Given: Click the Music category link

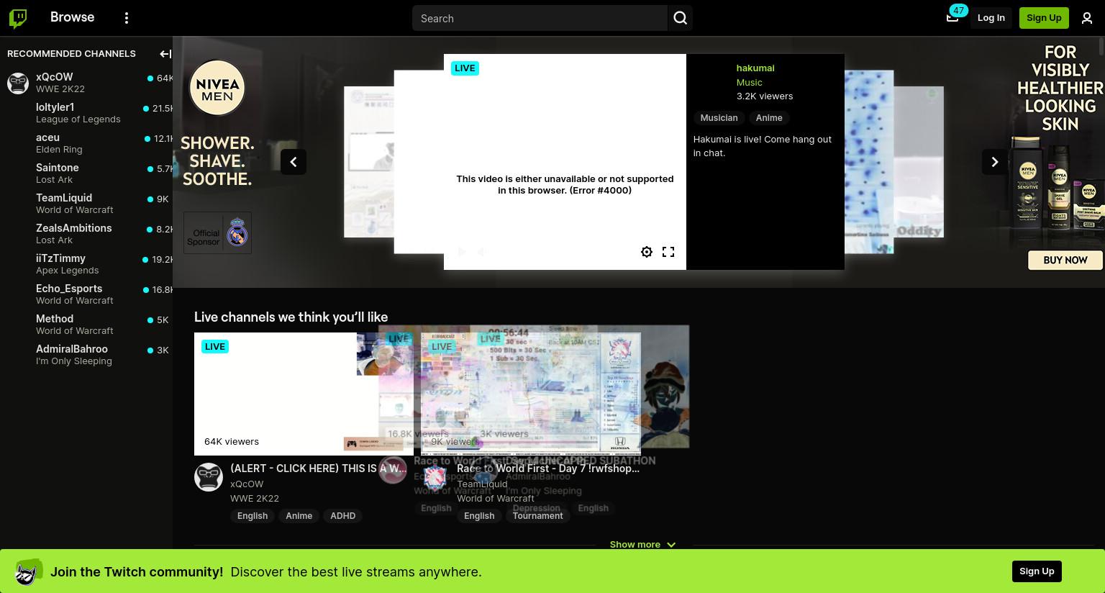Looking at the screenshot, I should [749, 82].
